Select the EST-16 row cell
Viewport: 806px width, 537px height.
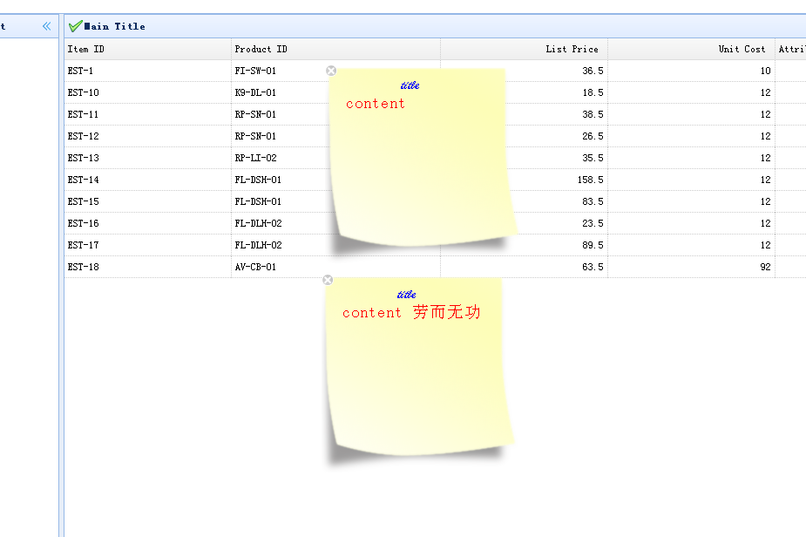tap(147, 223)
